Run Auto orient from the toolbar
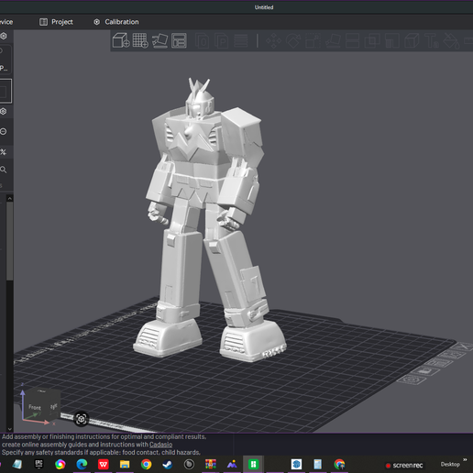Image resolution: width=473 pixels, height=473 pixels. point(159,40)
